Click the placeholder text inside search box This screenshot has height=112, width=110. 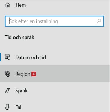[x=34, y=21]
